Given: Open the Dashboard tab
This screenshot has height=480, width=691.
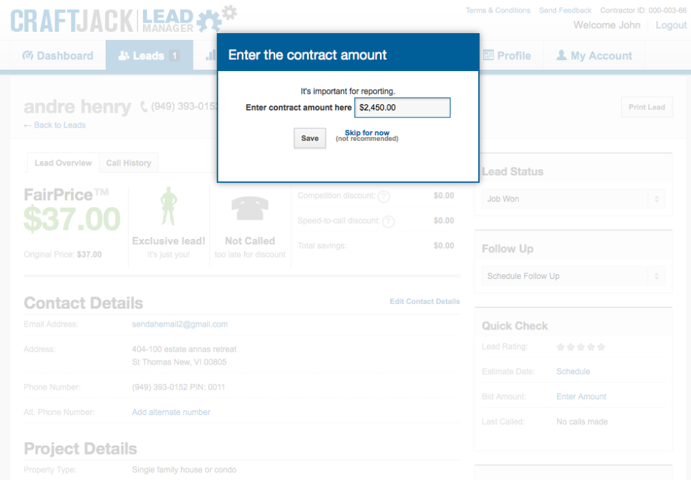Looking at the screenshot, I should tap(58, 55).
